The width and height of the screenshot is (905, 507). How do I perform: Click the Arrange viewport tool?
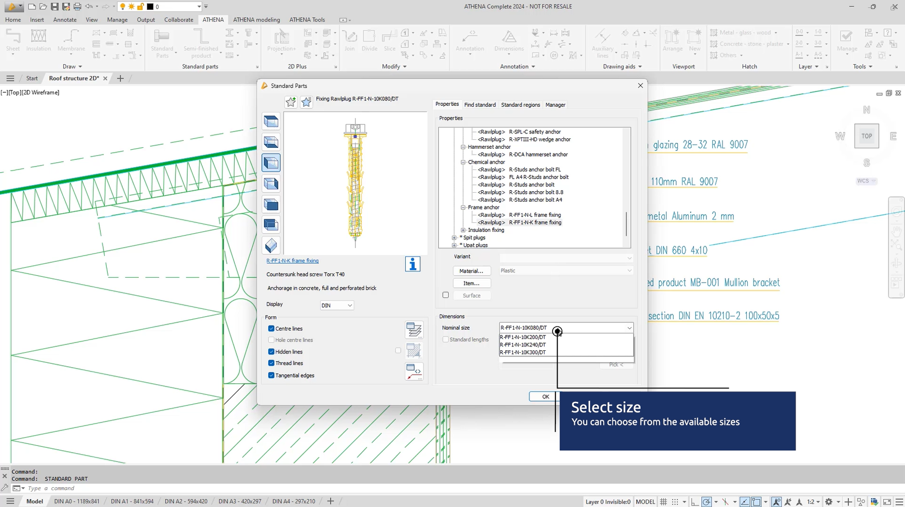(x=672, y=40)
